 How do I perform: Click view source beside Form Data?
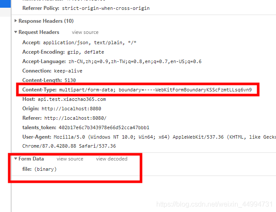point(70,159)
